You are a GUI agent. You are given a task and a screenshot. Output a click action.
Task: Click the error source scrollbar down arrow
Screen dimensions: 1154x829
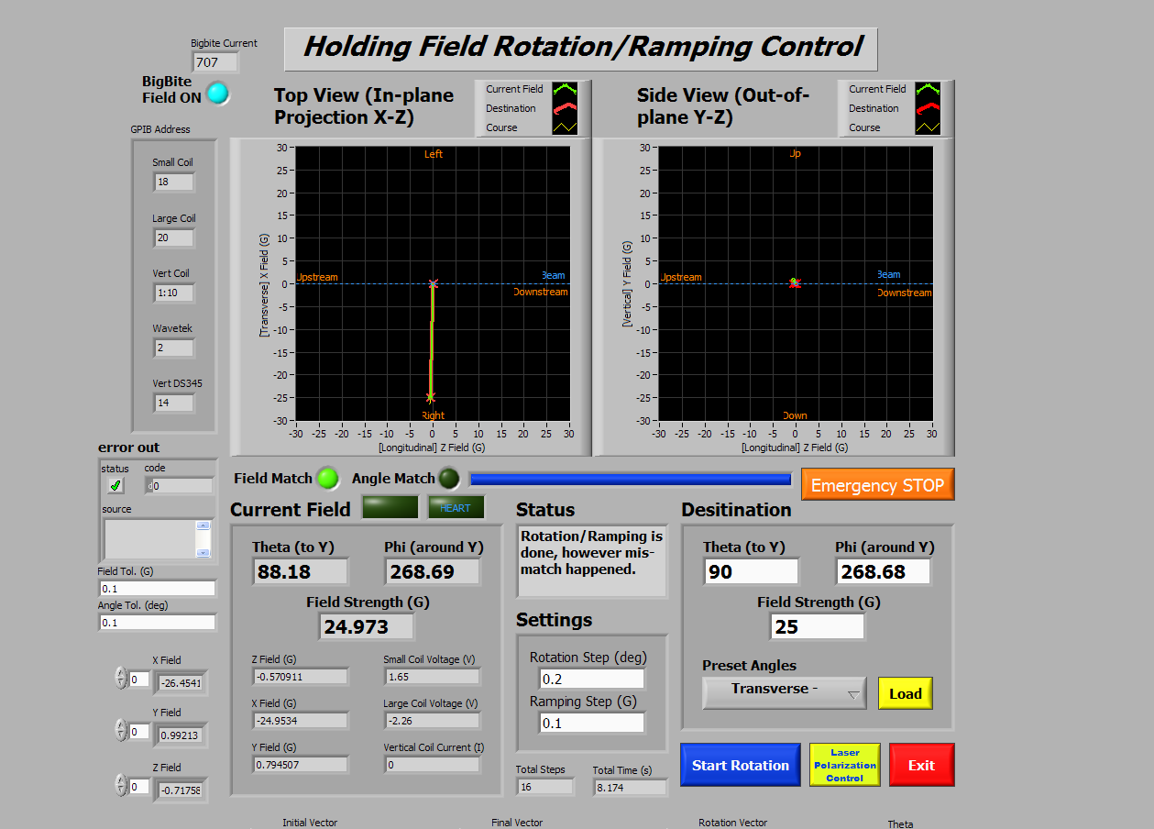[x=203, y=552]
